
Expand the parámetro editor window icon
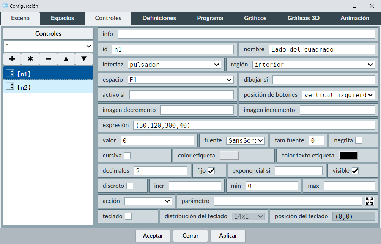pos(370,201)
